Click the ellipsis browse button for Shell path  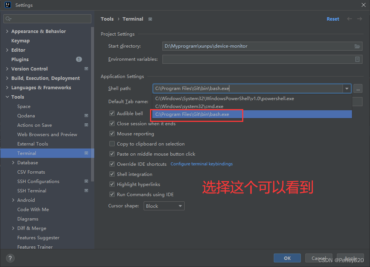358,88
